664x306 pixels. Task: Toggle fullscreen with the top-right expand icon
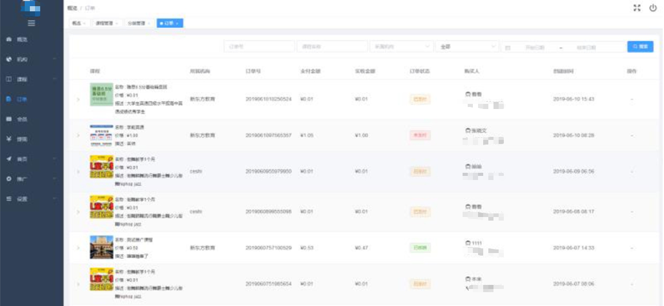[637, 8]
